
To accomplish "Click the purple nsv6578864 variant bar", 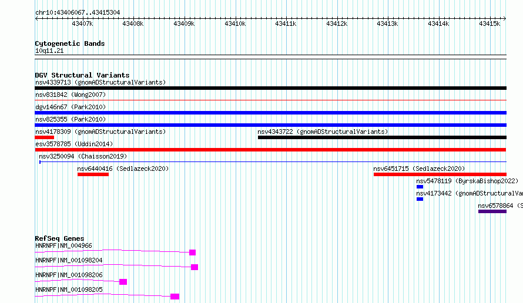I will tap(492, 211).
